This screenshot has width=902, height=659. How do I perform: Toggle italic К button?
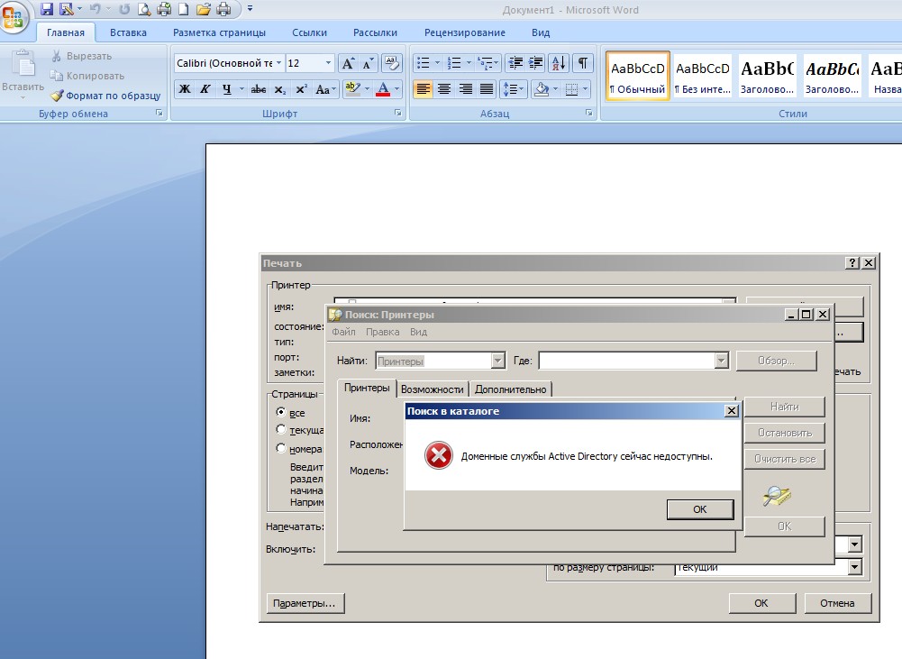205,89
